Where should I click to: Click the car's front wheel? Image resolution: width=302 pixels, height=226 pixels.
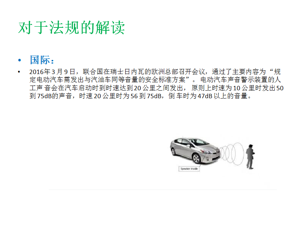coord(196,158)
